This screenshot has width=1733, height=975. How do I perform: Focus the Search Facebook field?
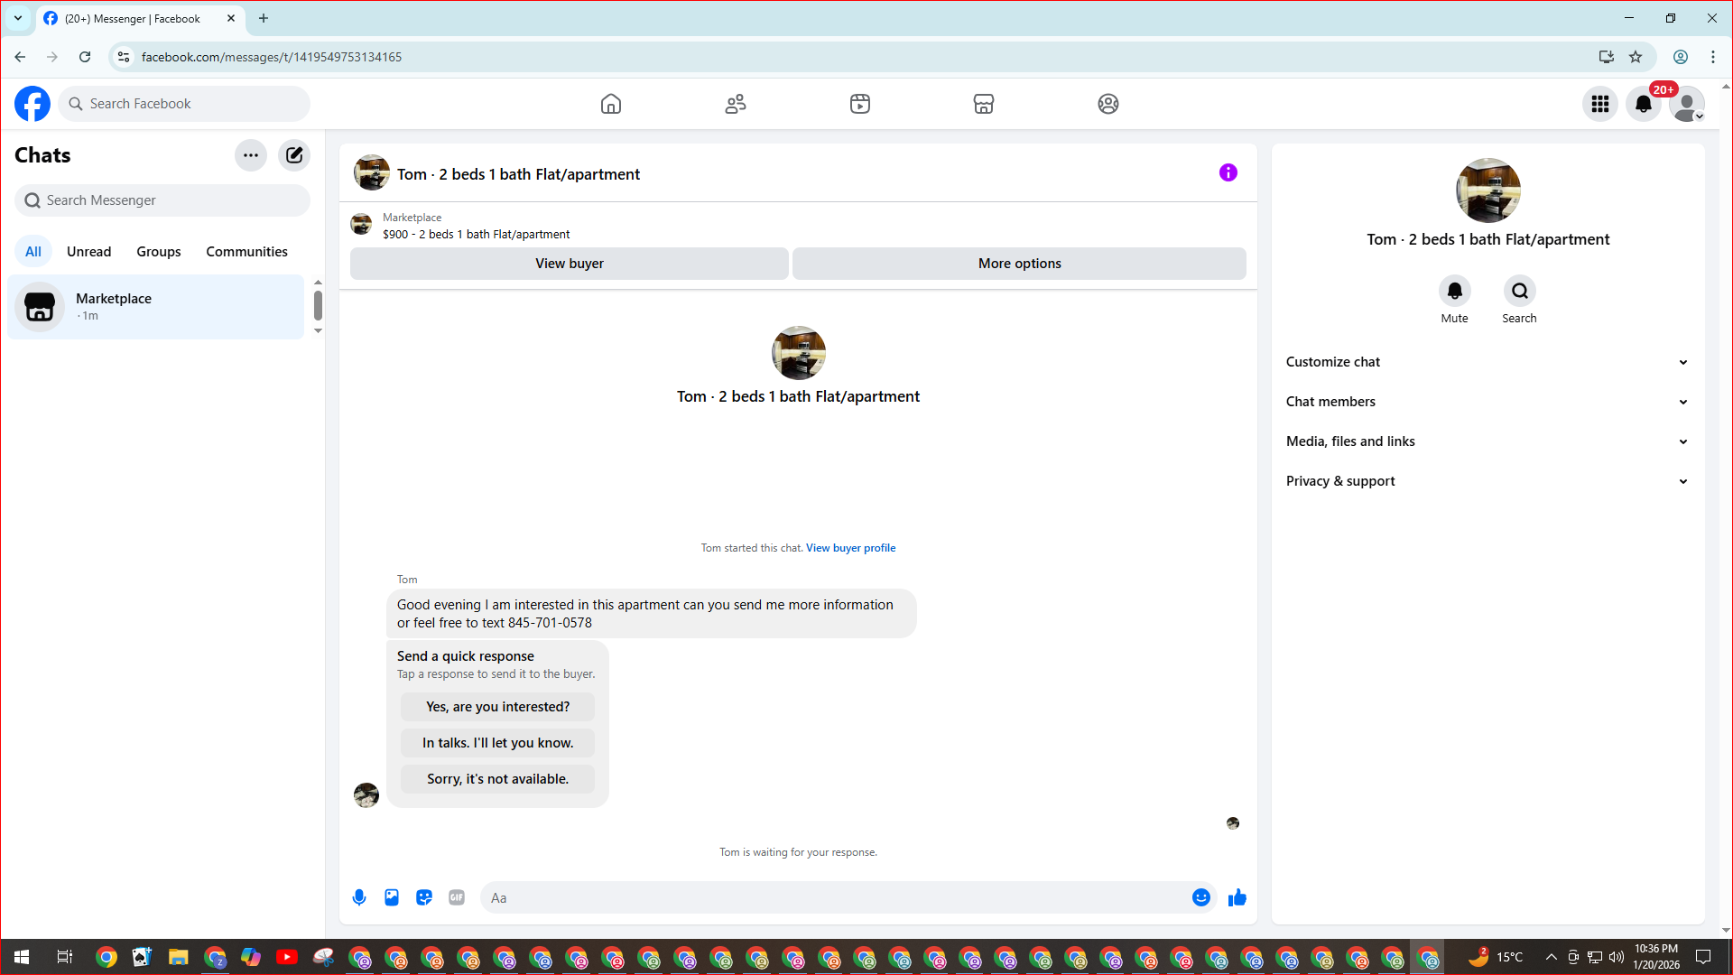[184, 104]
